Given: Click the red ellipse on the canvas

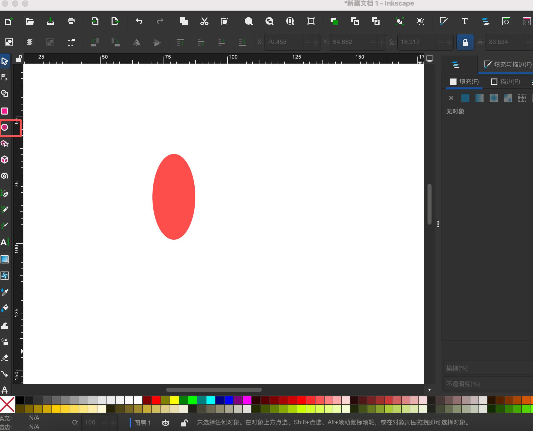Looking at the screenshot, I should (174, 197).
